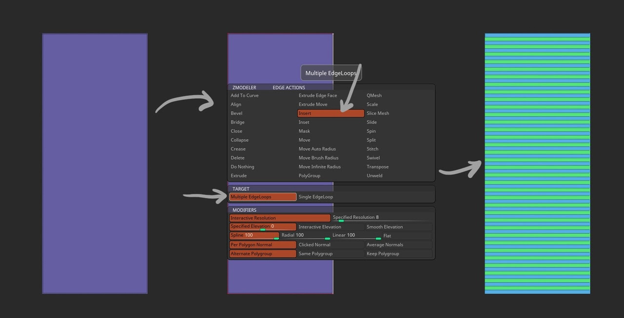The height and width of the screenshot is (318, 624).
Task: Enable Smooth Elevation modifier
Action: coord(399,227)
